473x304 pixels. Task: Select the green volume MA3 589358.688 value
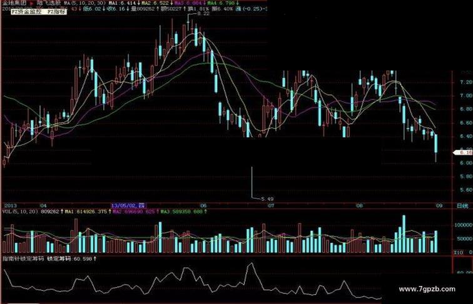(182, 212)
